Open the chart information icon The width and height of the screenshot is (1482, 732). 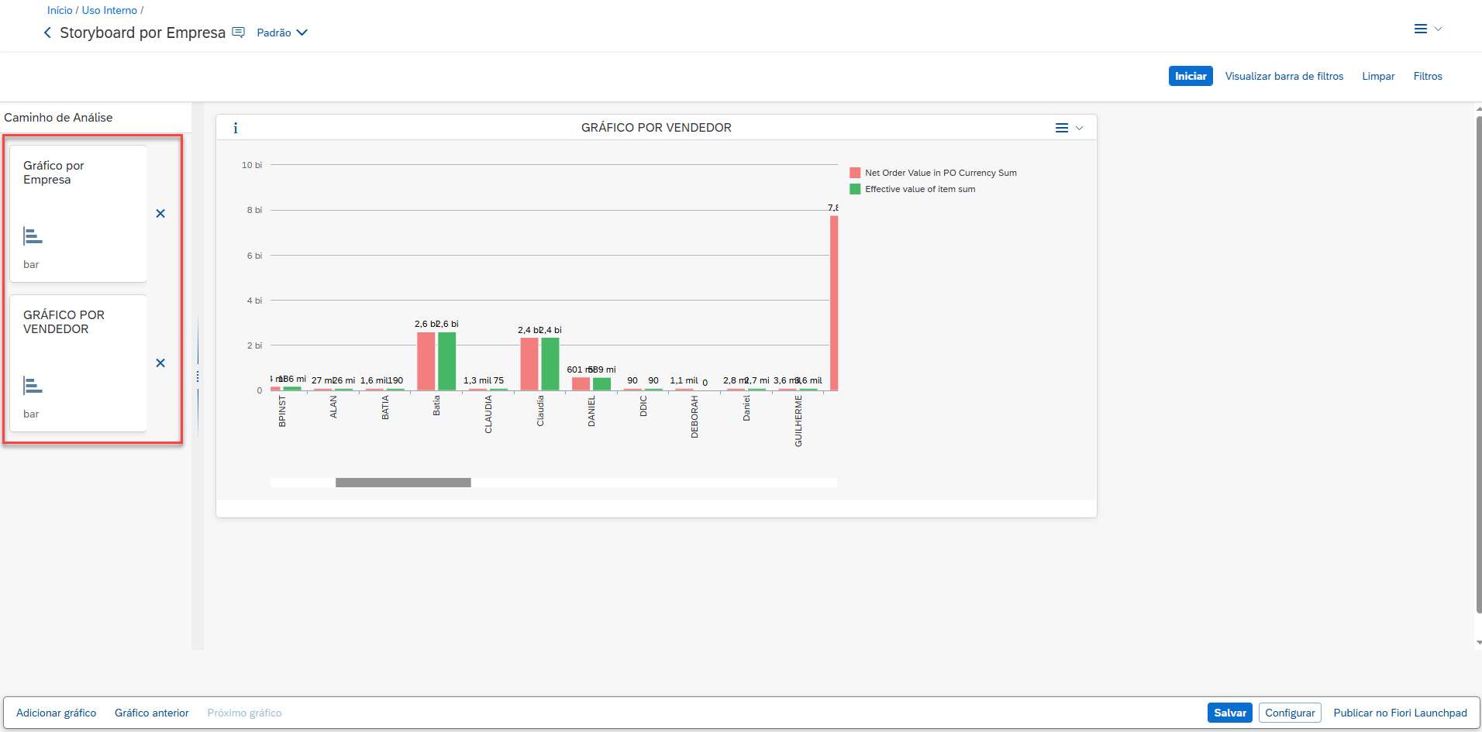tap(236, 128)
